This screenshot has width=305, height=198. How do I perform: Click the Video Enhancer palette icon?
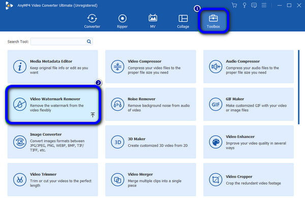pyautogui.click(x=216, y=142)
